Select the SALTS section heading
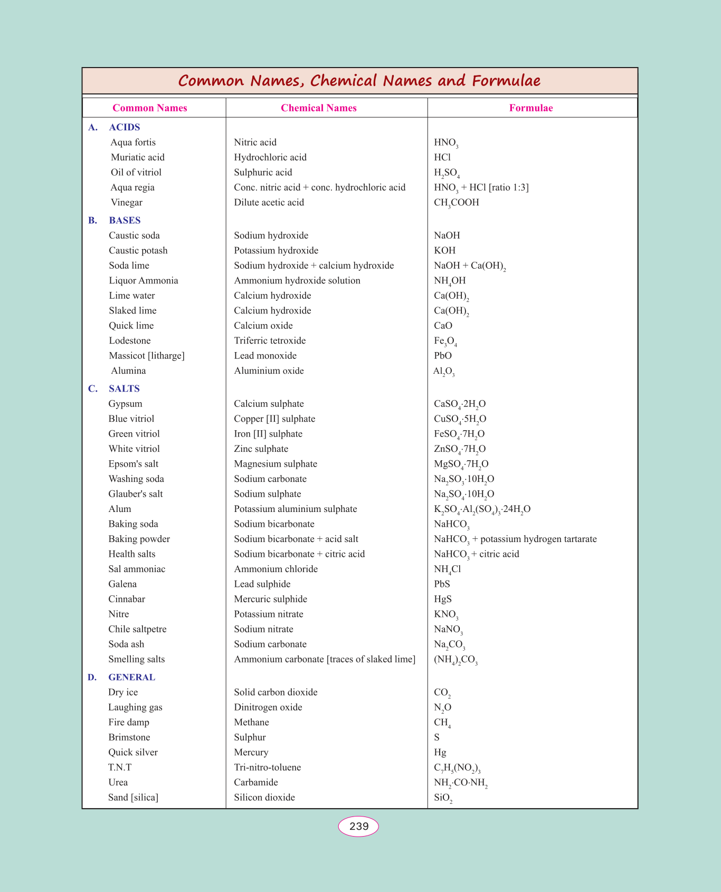 [124, 389]
